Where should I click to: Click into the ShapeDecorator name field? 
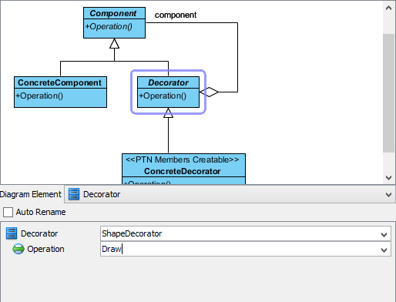(240, 233)
